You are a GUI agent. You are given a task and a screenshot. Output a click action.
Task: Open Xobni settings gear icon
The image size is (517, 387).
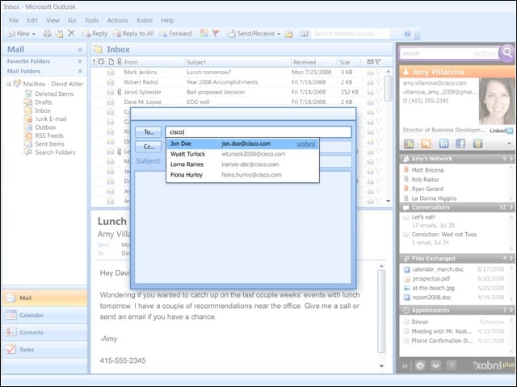[420, 365]
